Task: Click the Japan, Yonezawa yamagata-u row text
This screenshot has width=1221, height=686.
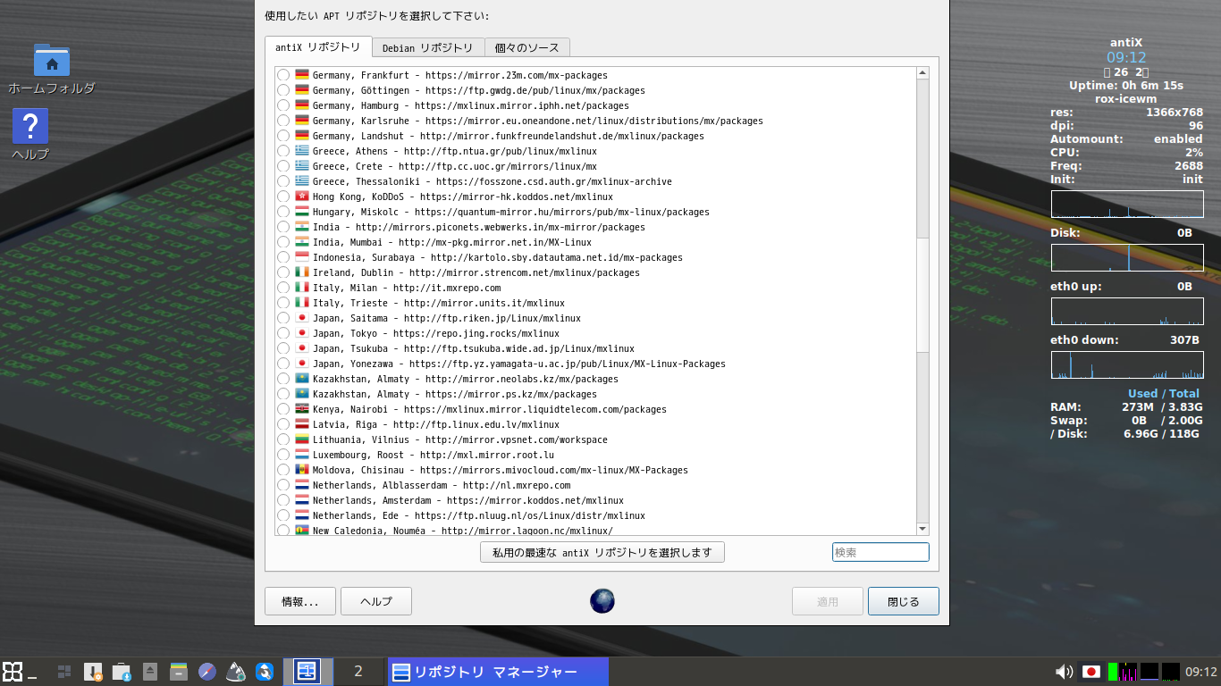Action: 519,364
